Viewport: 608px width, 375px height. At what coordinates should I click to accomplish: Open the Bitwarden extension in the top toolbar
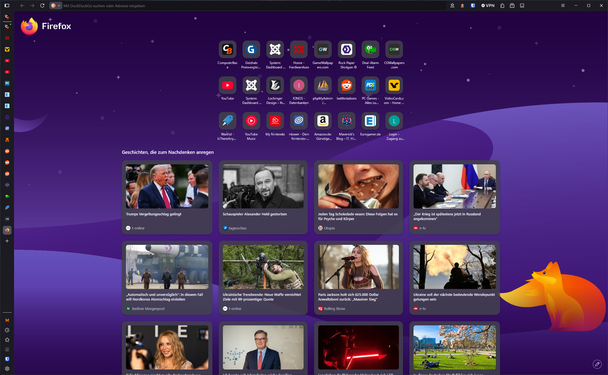[473, 6]
